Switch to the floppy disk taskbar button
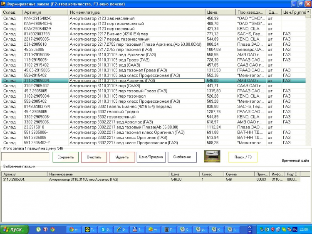 click(x=137, y=229)
